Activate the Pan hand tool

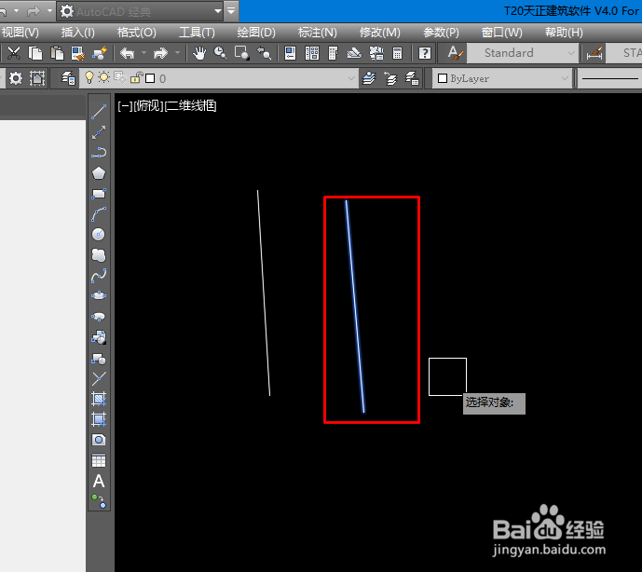point(199,53)
